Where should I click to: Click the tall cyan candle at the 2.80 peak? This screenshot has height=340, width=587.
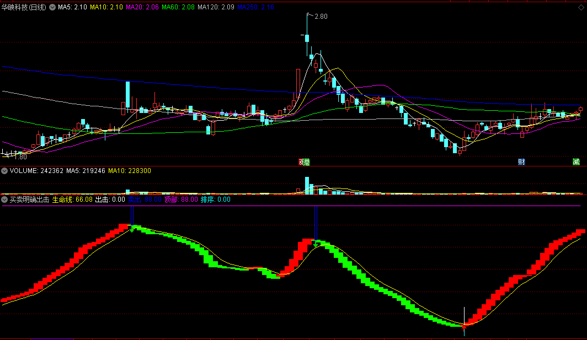[307, 37]
